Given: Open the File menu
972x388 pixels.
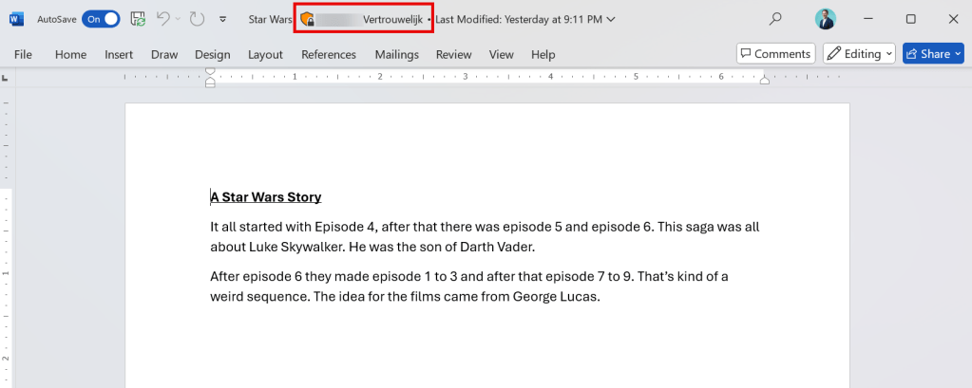Looking at the screenshot, I should pyautogui.click(x=23, y=54).
